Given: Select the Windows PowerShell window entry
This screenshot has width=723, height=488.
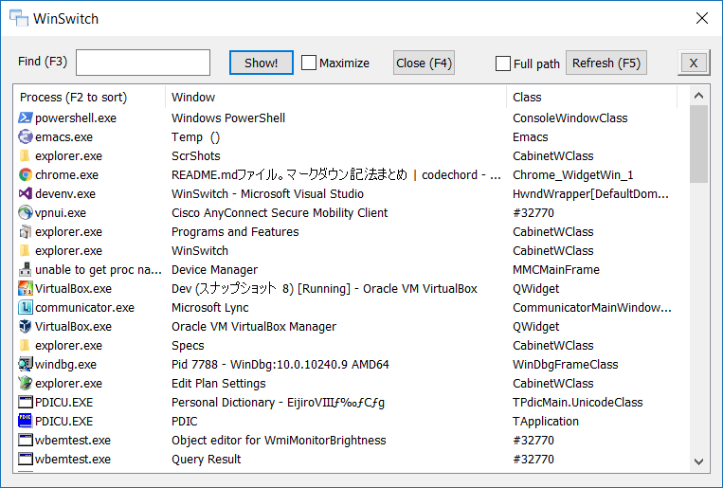Looking at the screenshot, I should pos(228,118).
